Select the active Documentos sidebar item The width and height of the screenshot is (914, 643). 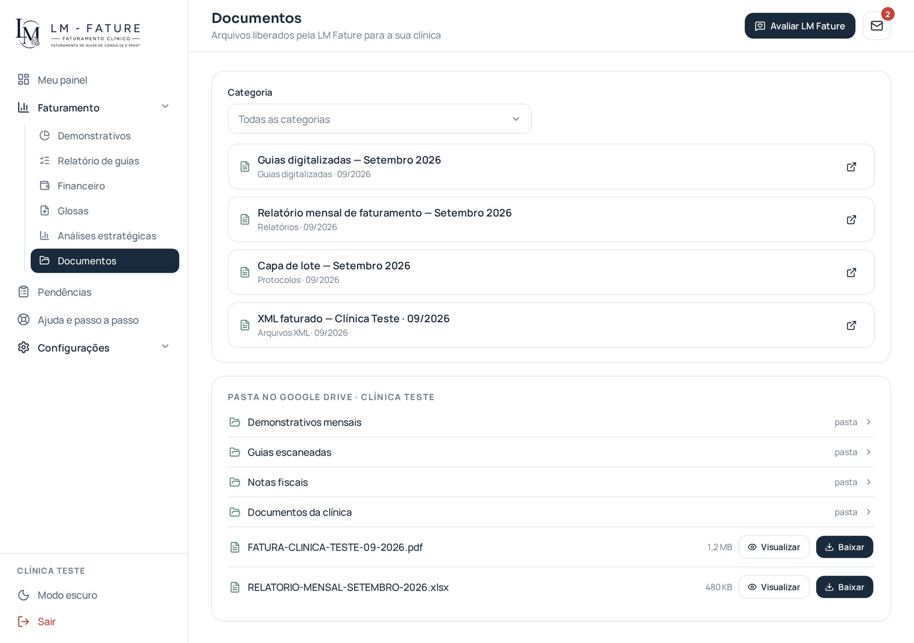click(105, 261)
